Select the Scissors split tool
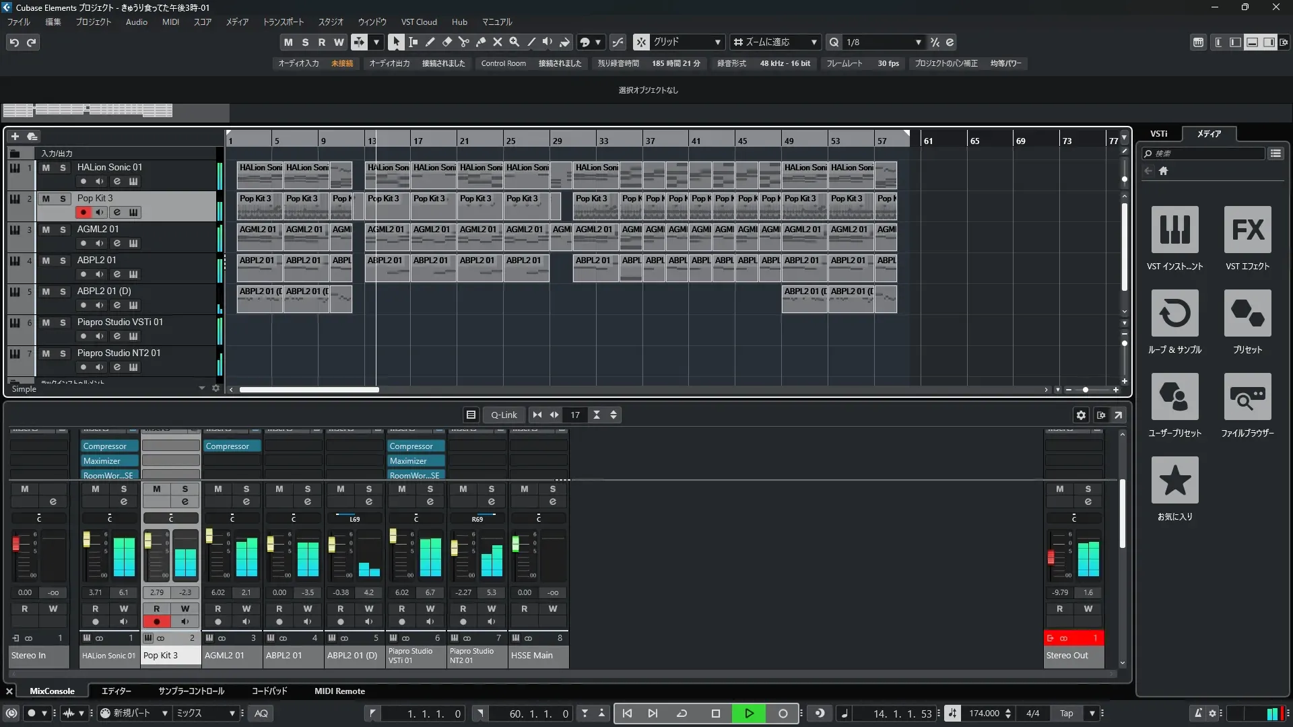 click(463, 42)
